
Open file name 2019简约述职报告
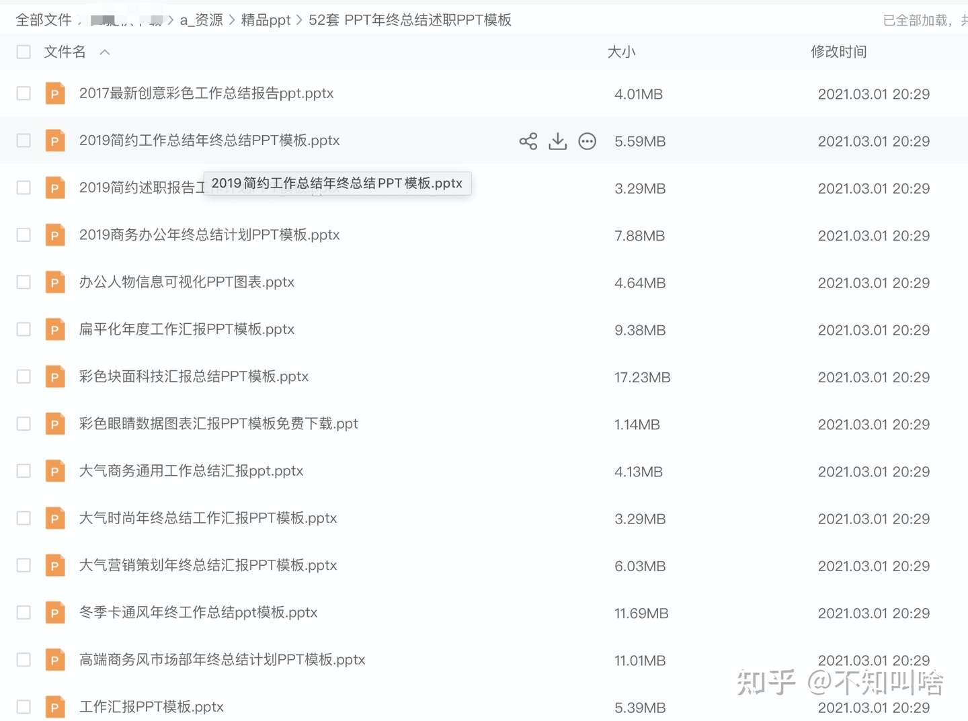point(142,187)
